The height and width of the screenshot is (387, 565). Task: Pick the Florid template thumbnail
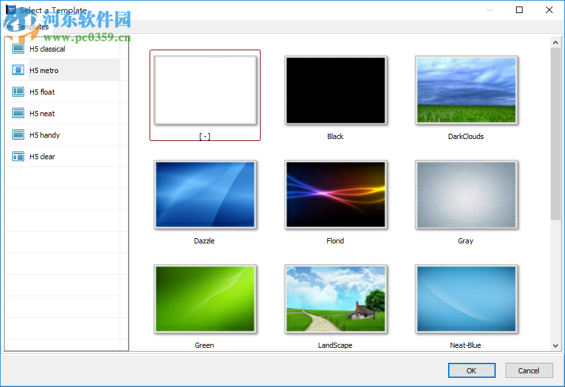pos(335,194)
